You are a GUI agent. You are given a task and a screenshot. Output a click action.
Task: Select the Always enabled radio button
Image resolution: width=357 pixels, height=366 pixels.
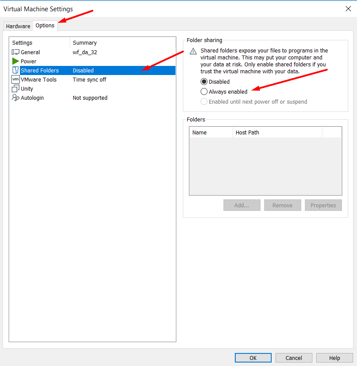click(204, 91)
